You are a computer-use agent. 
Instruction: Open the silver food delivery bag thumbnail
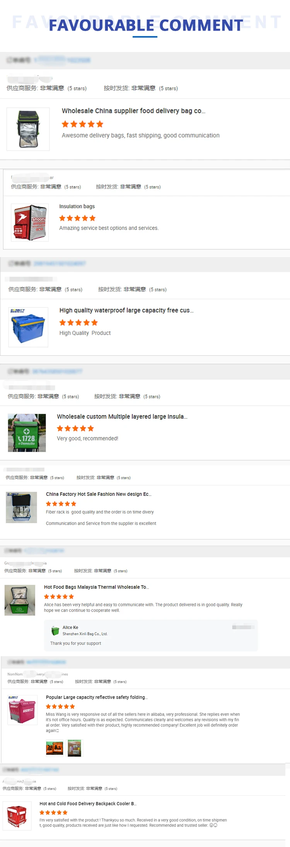[x=28, y=129]
